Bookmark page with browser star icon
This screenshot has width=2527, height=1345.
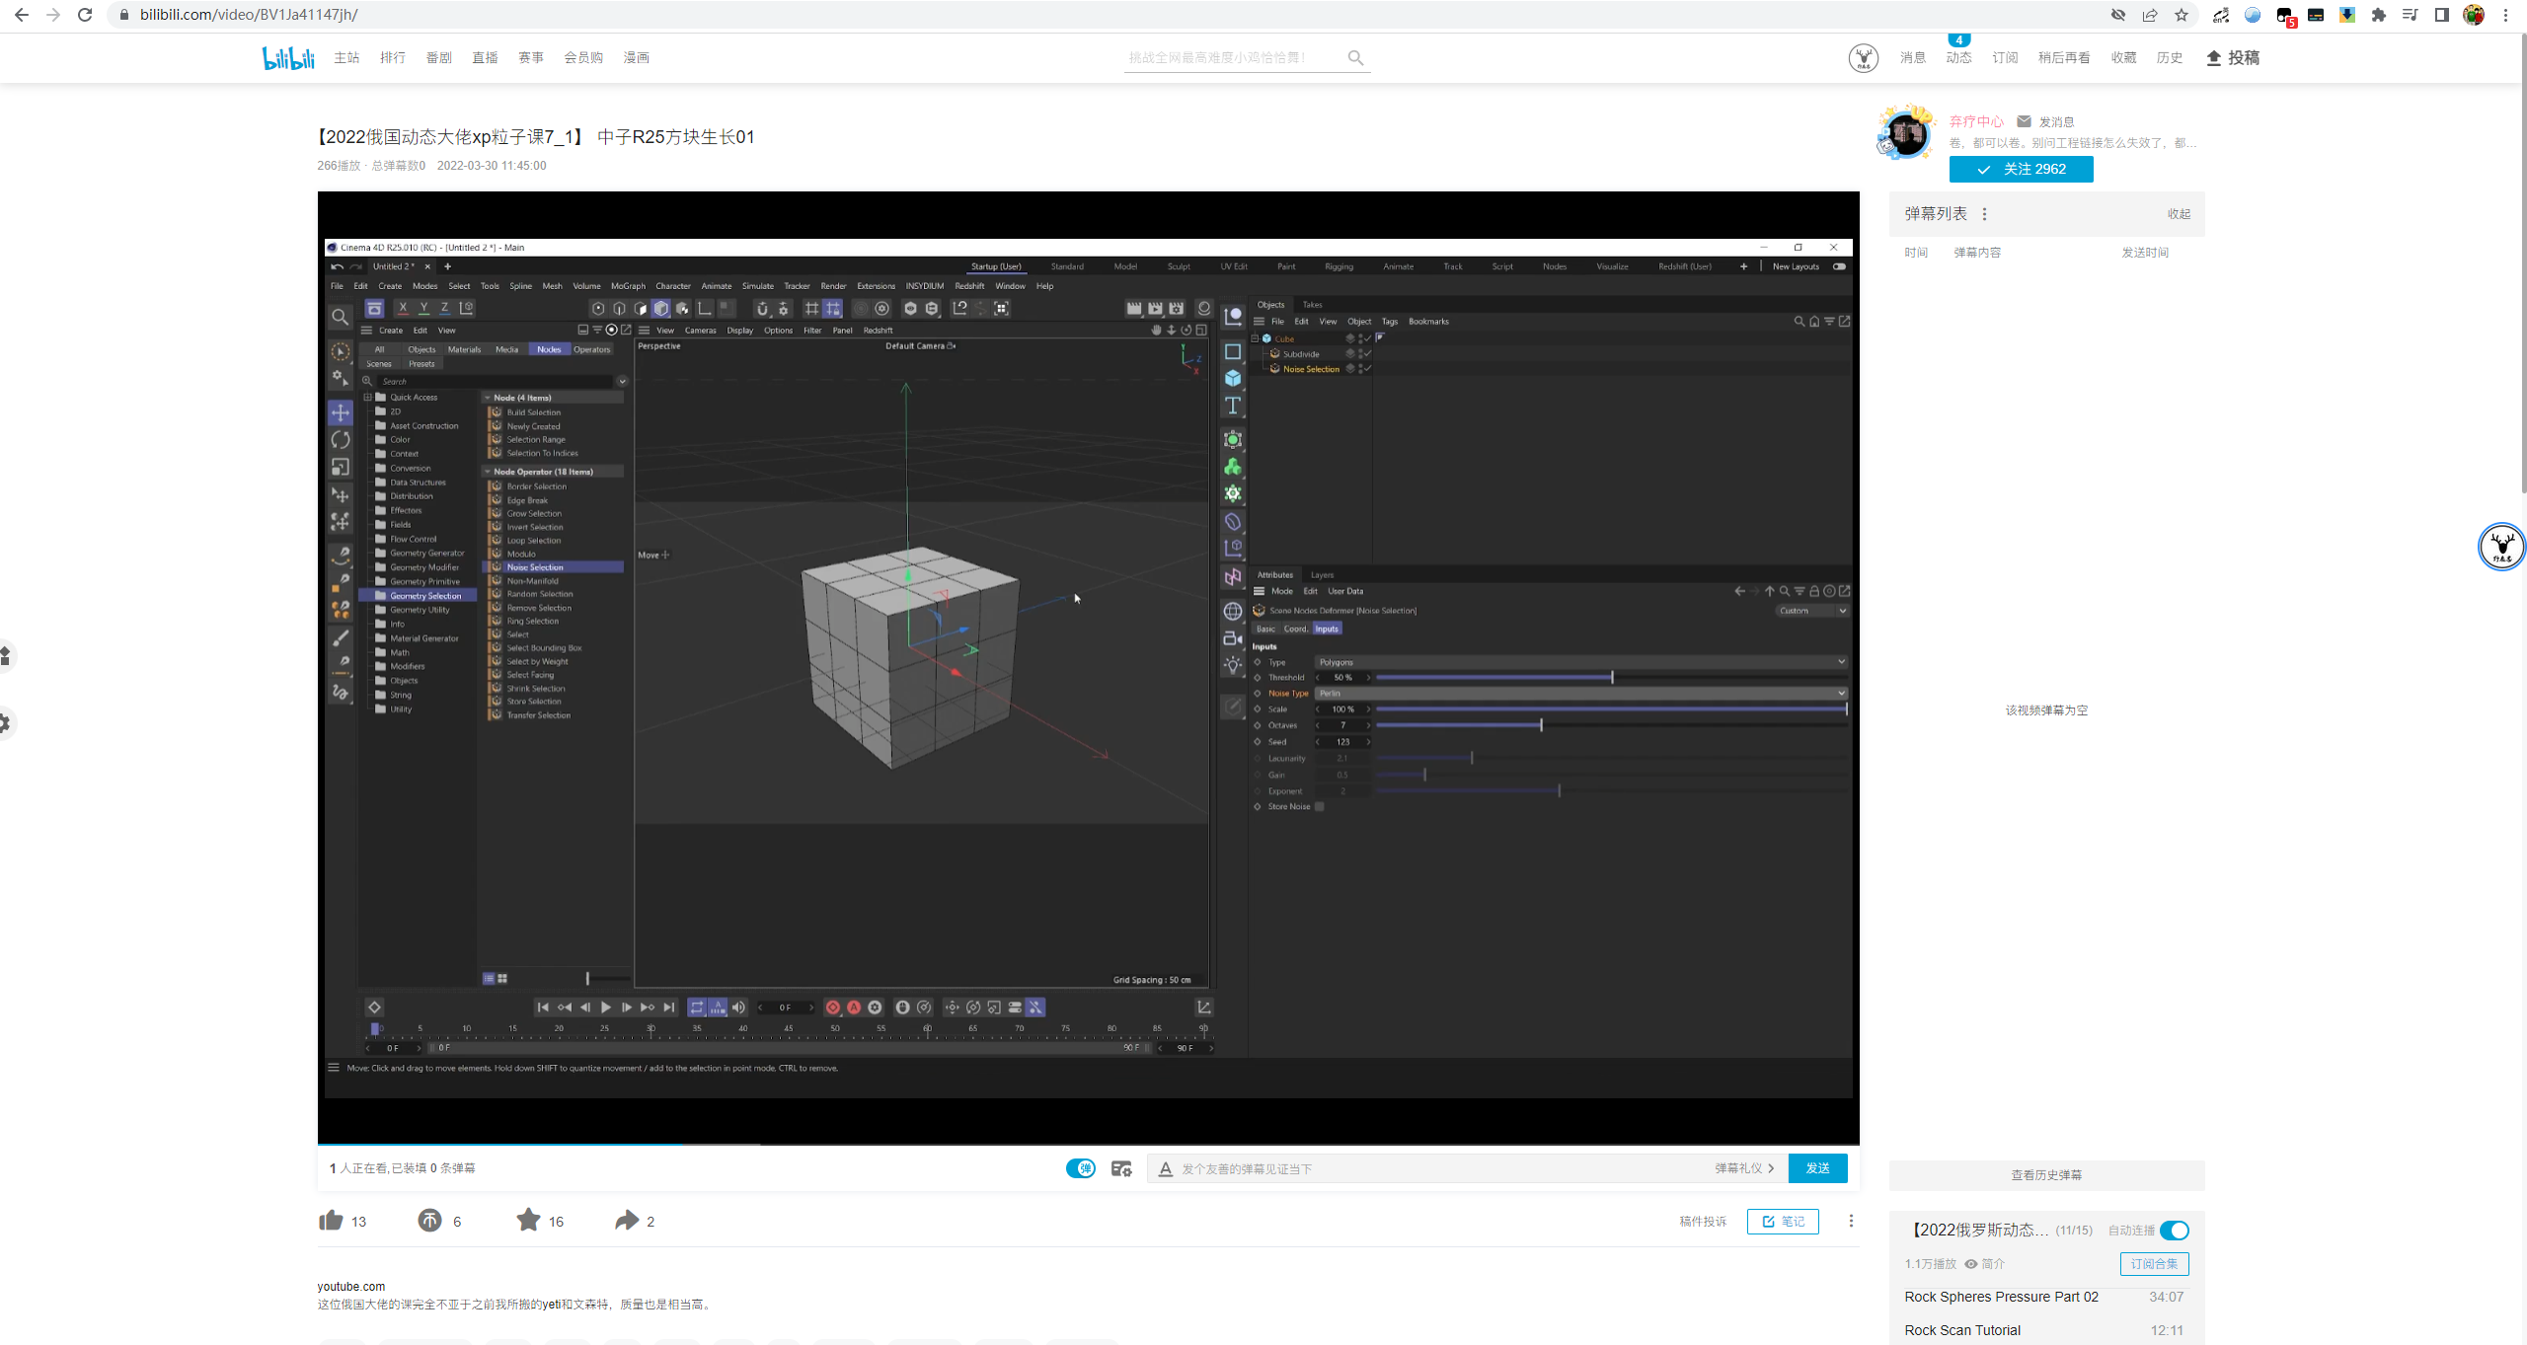click(x=2182, y=15)
